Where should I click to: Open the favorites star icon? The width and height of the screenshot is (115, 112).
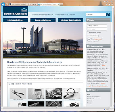(x=109, y=4)
